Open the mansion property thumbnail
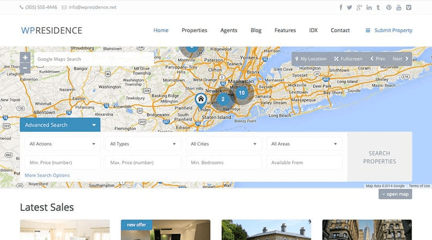Viewport: 432px width, 240px height. [266, 230]
